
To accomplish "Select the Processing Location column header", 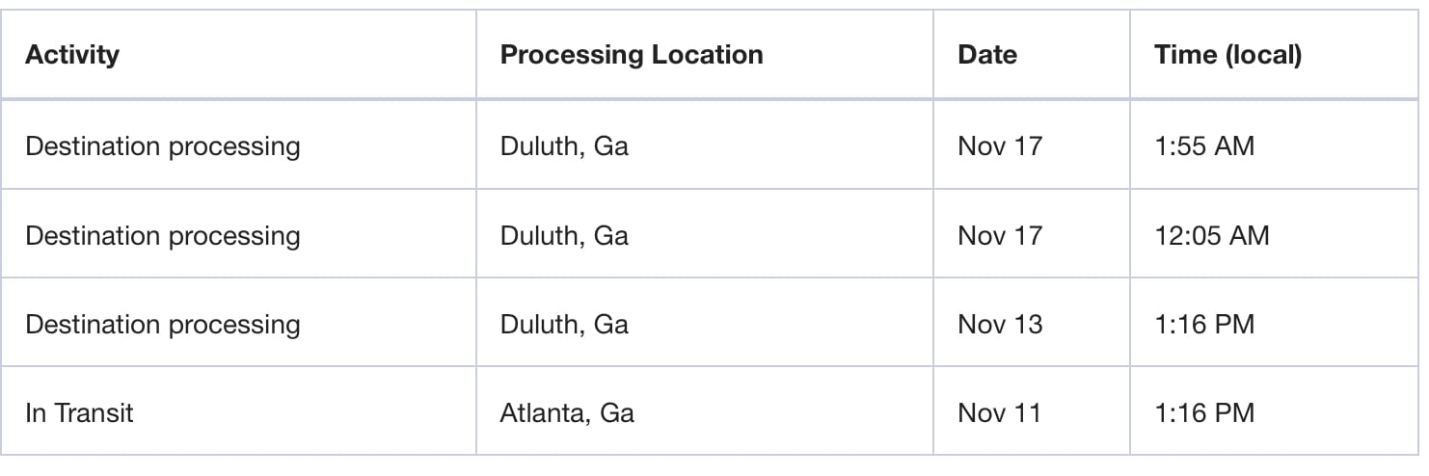I will (x=632, y=55).
